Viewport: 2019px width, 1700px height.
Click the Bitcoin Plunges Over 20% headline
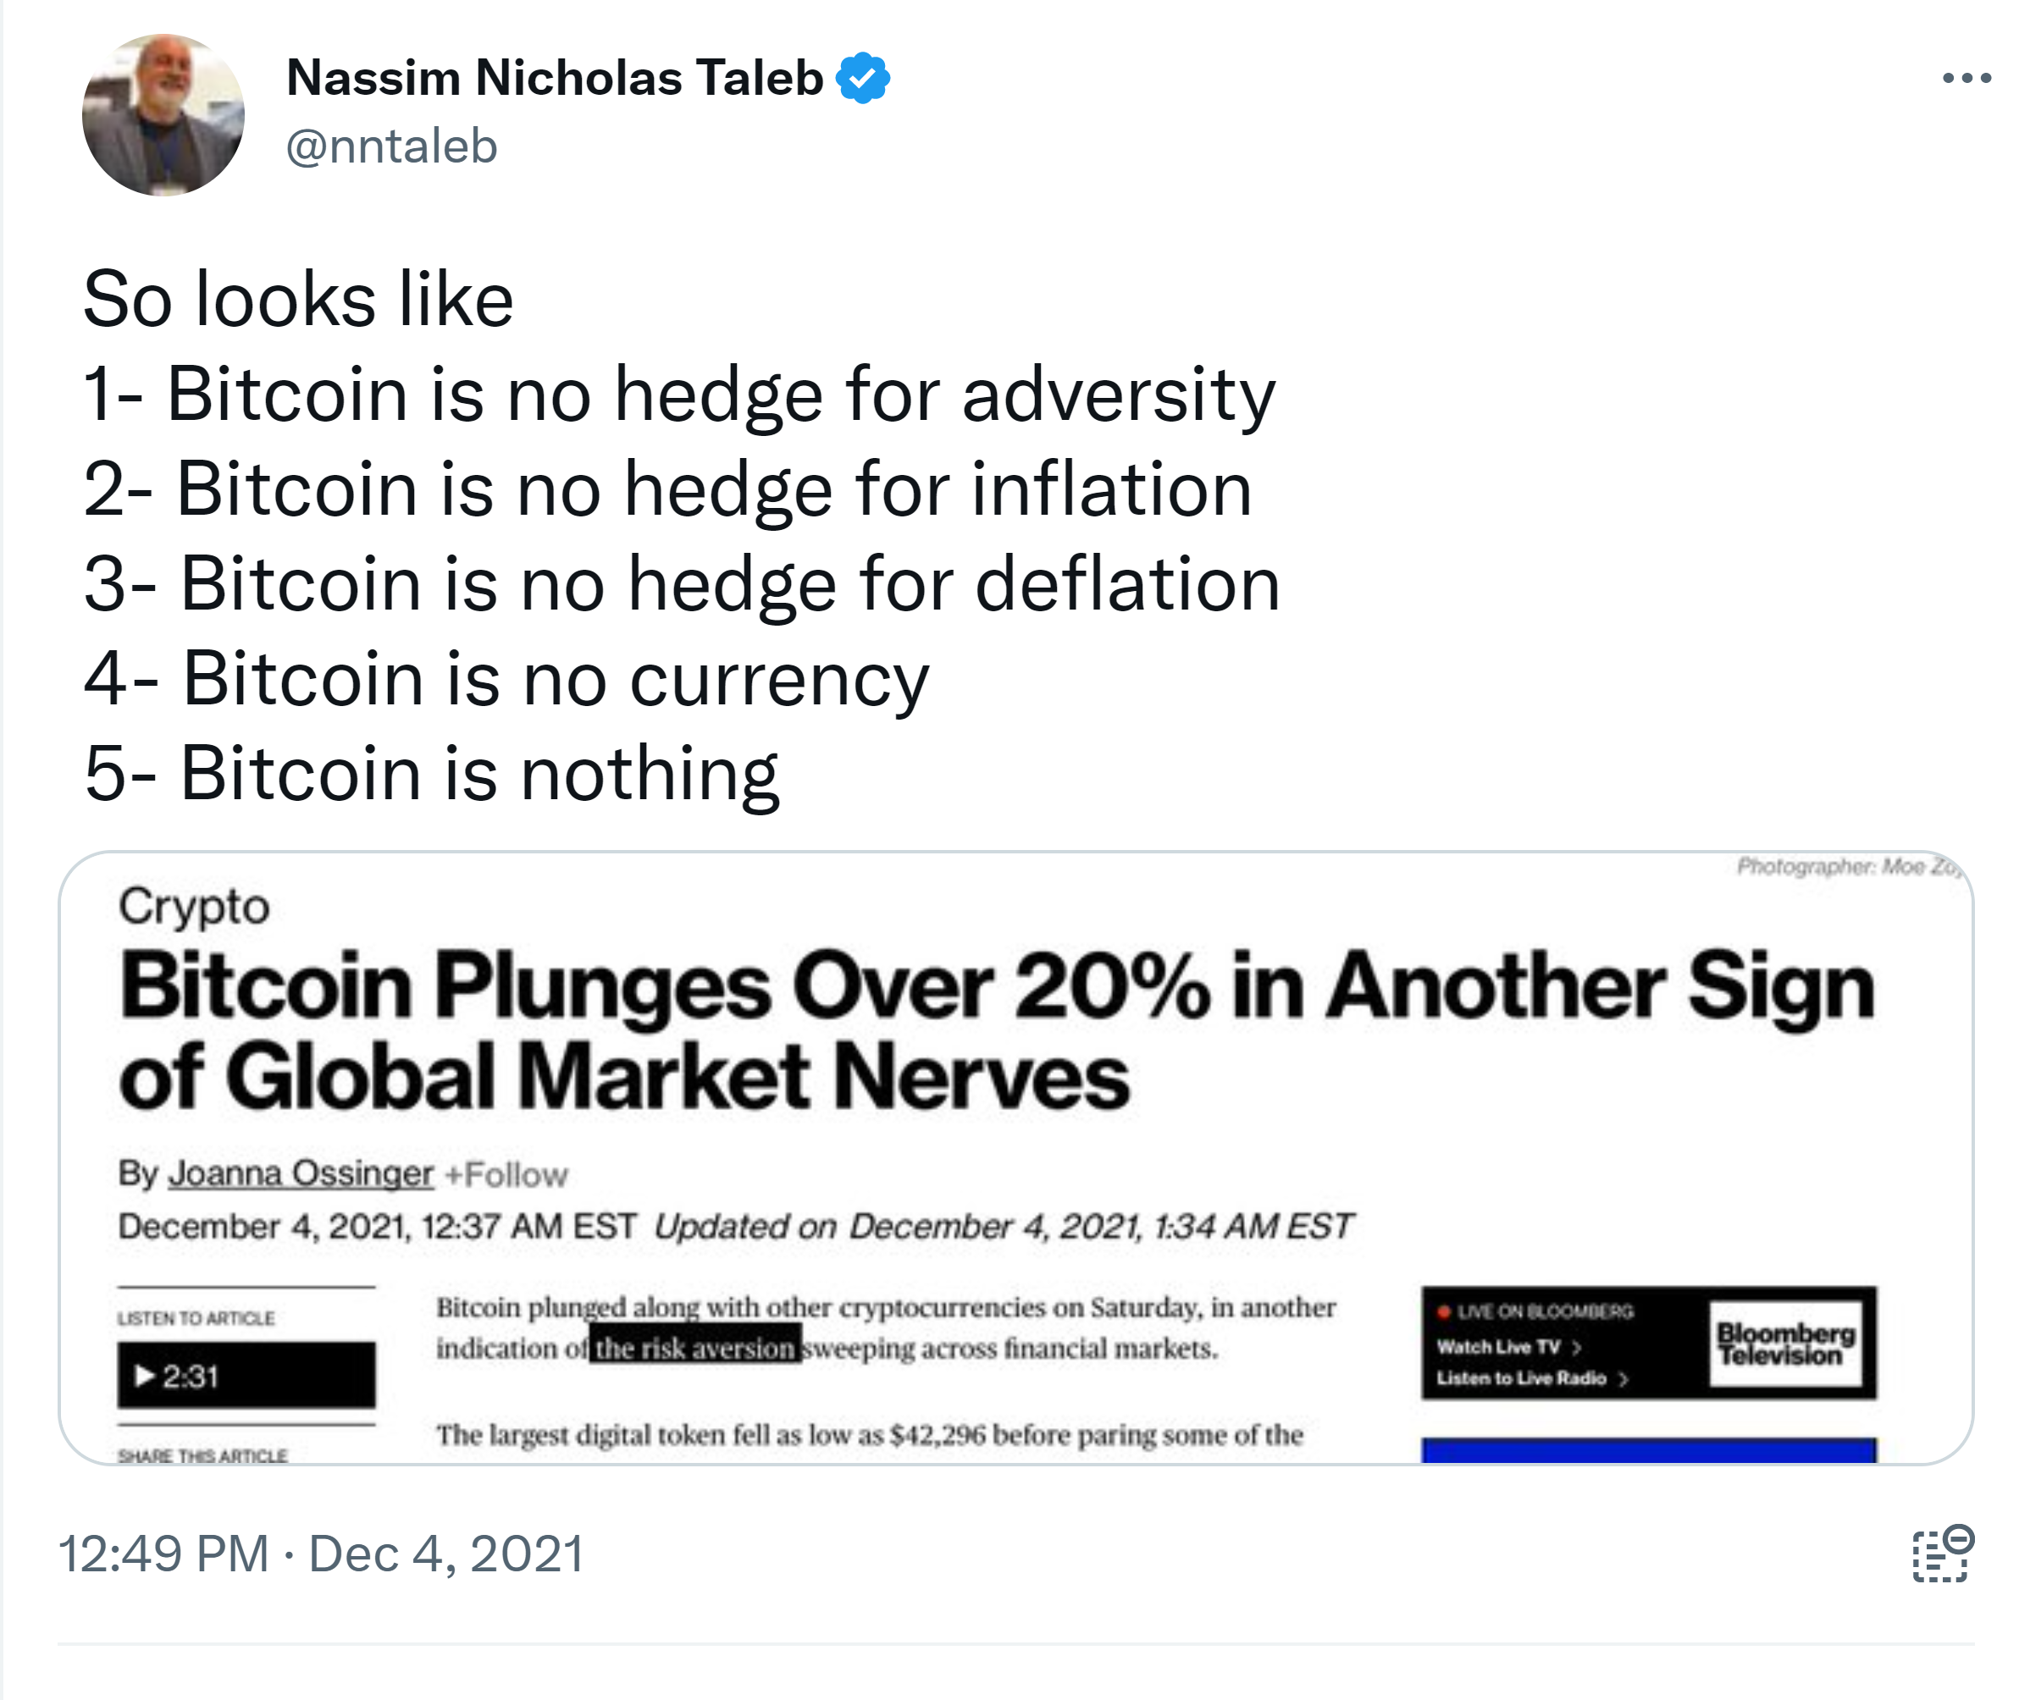[996, 1030]
